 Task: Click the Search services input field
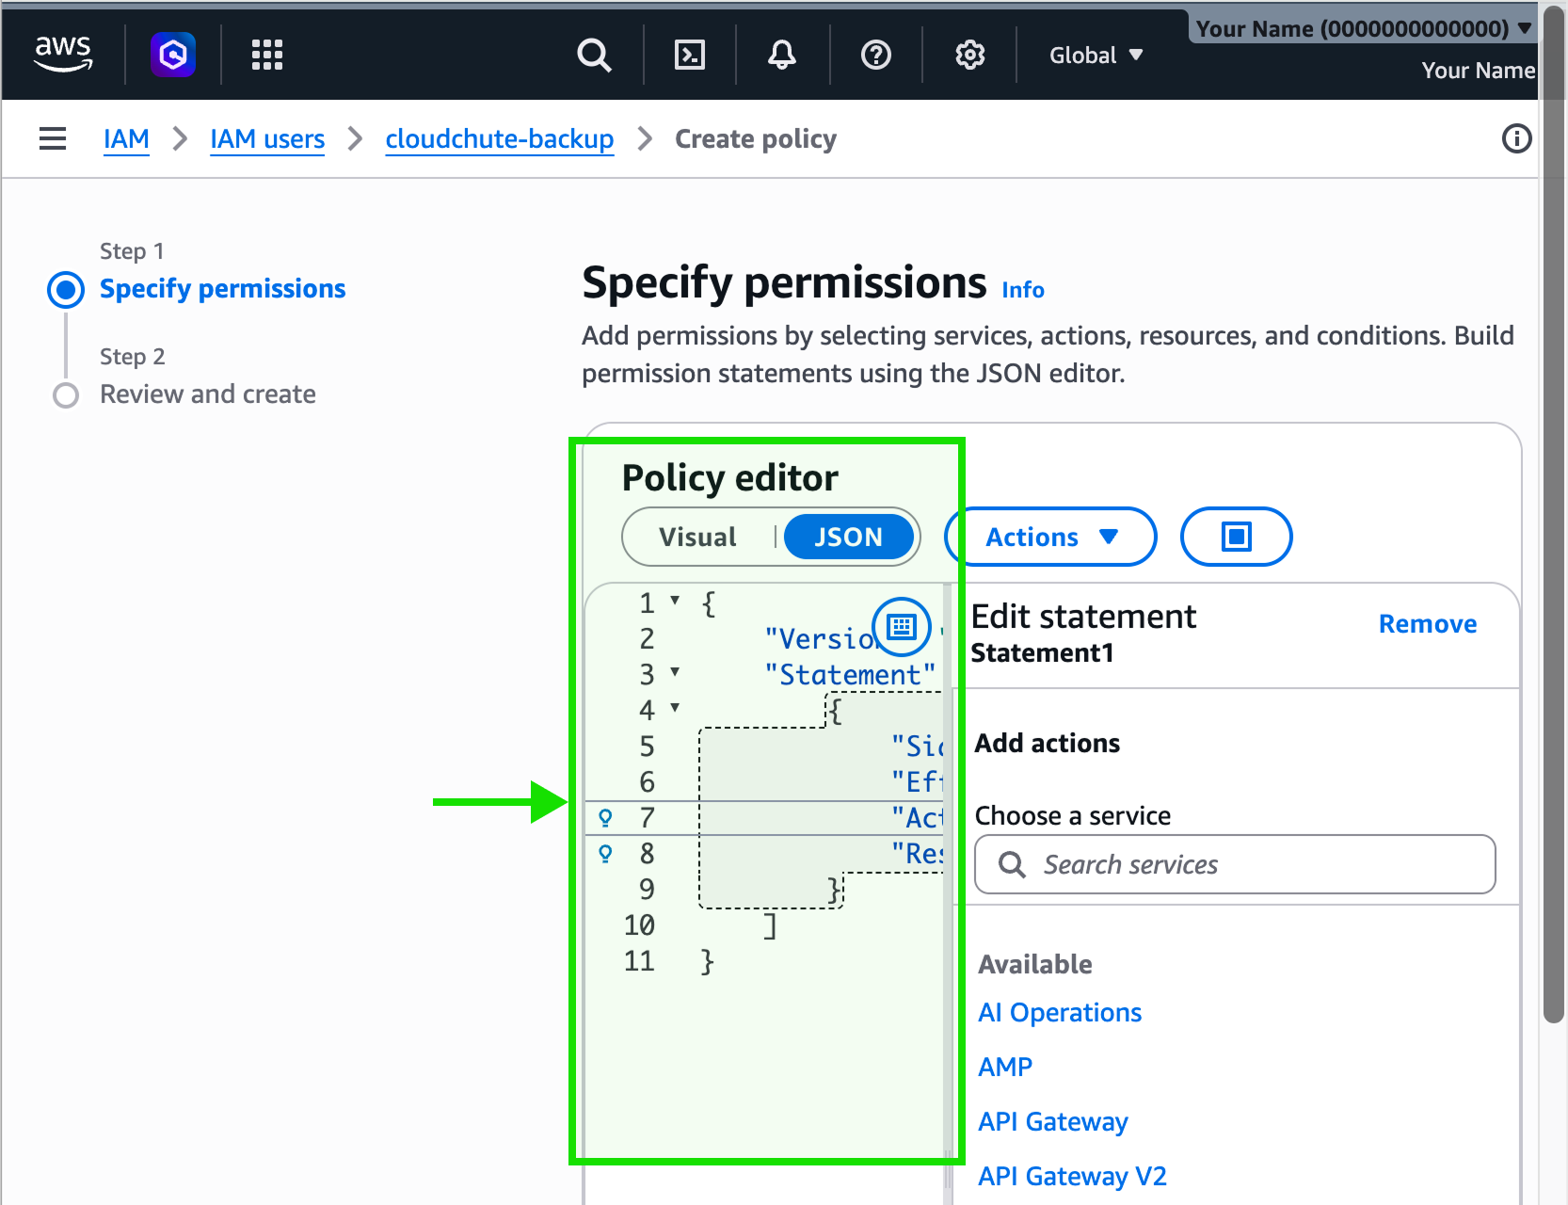1235,864
